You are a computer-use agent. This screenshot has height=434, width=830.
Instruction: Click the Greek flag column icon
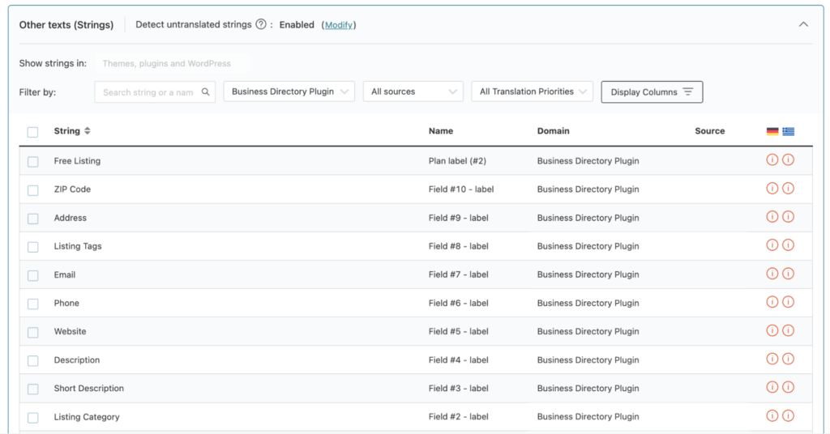pos(789,131)
